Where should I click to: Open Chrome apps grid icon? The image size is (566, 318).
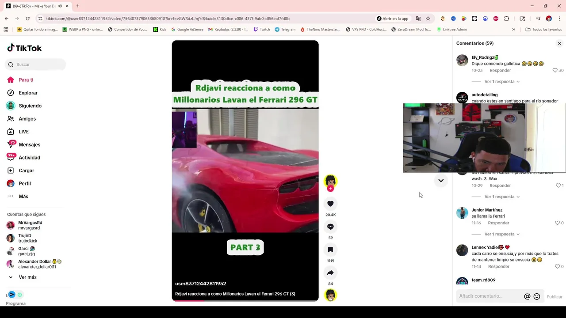coord(6,30)
